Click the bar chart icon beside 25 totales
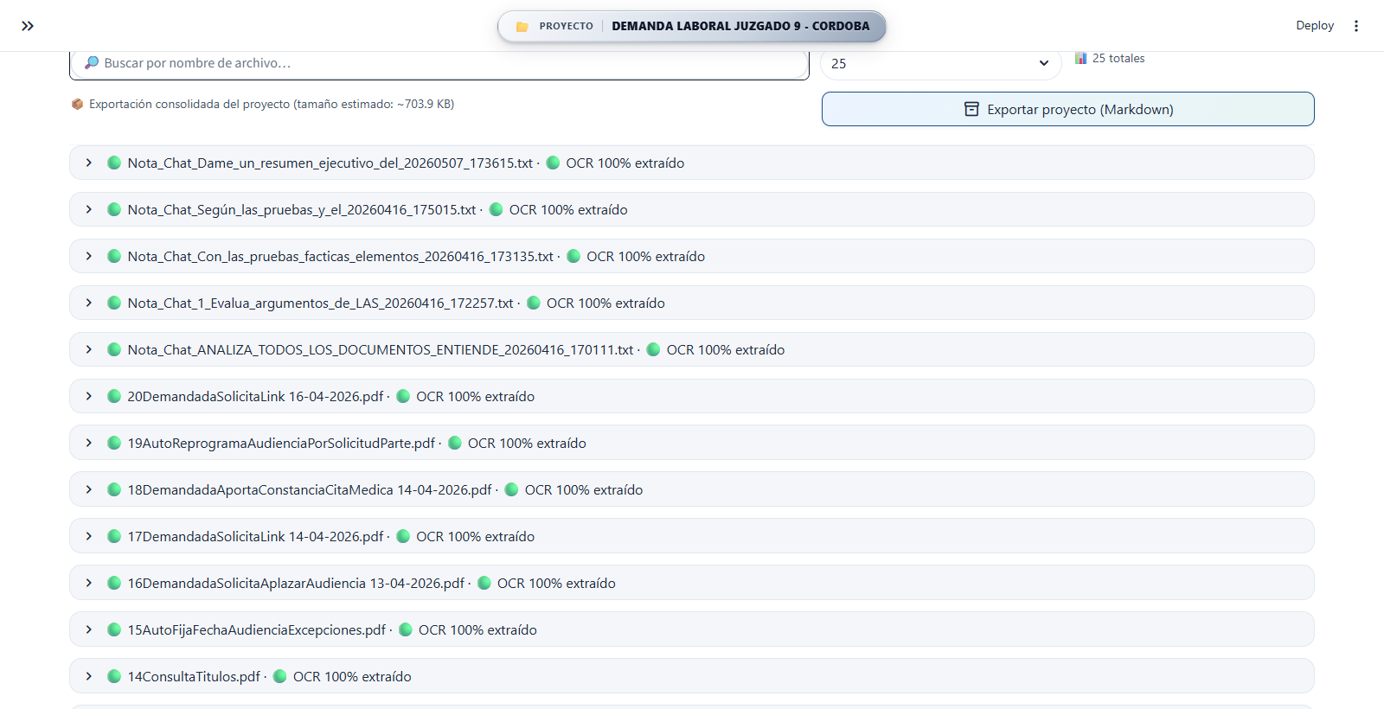Screen dimensions: 1384x709 (1081, 58)
